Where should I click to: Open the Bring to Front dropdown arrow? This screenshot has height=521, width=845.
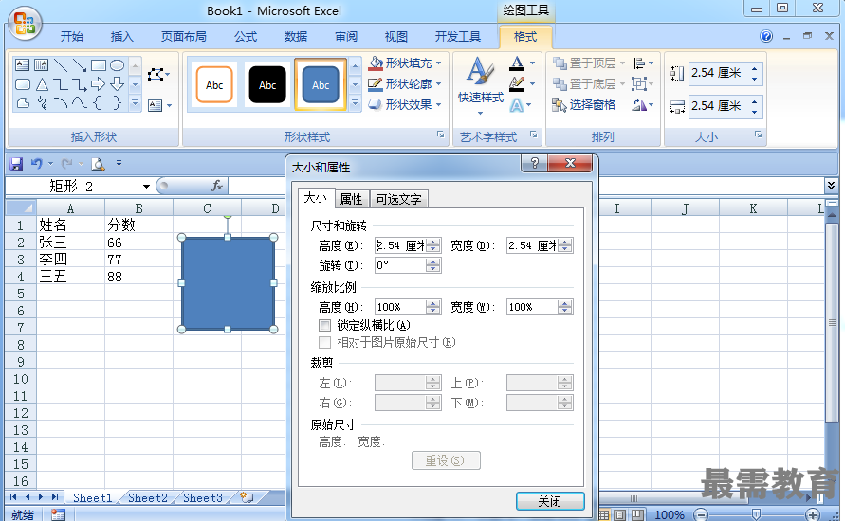click(622, 63)
